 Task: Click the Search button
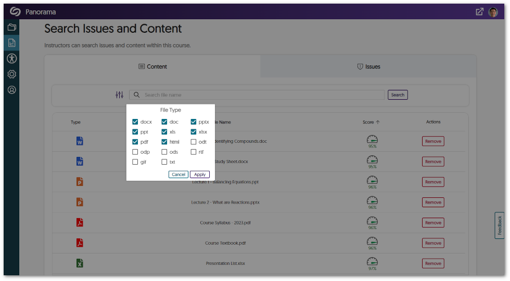(x=398, y=95)
